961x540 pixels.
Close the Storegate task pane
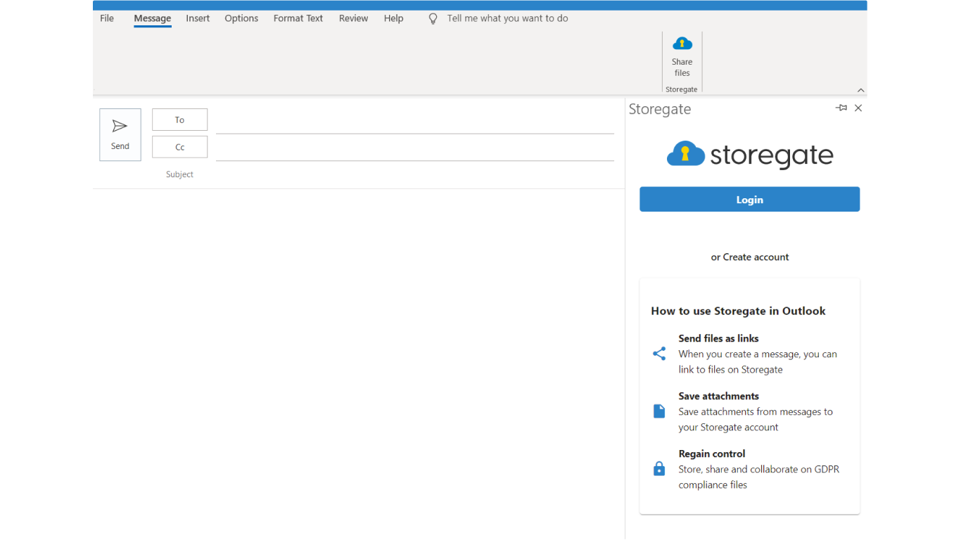point(858,108)
